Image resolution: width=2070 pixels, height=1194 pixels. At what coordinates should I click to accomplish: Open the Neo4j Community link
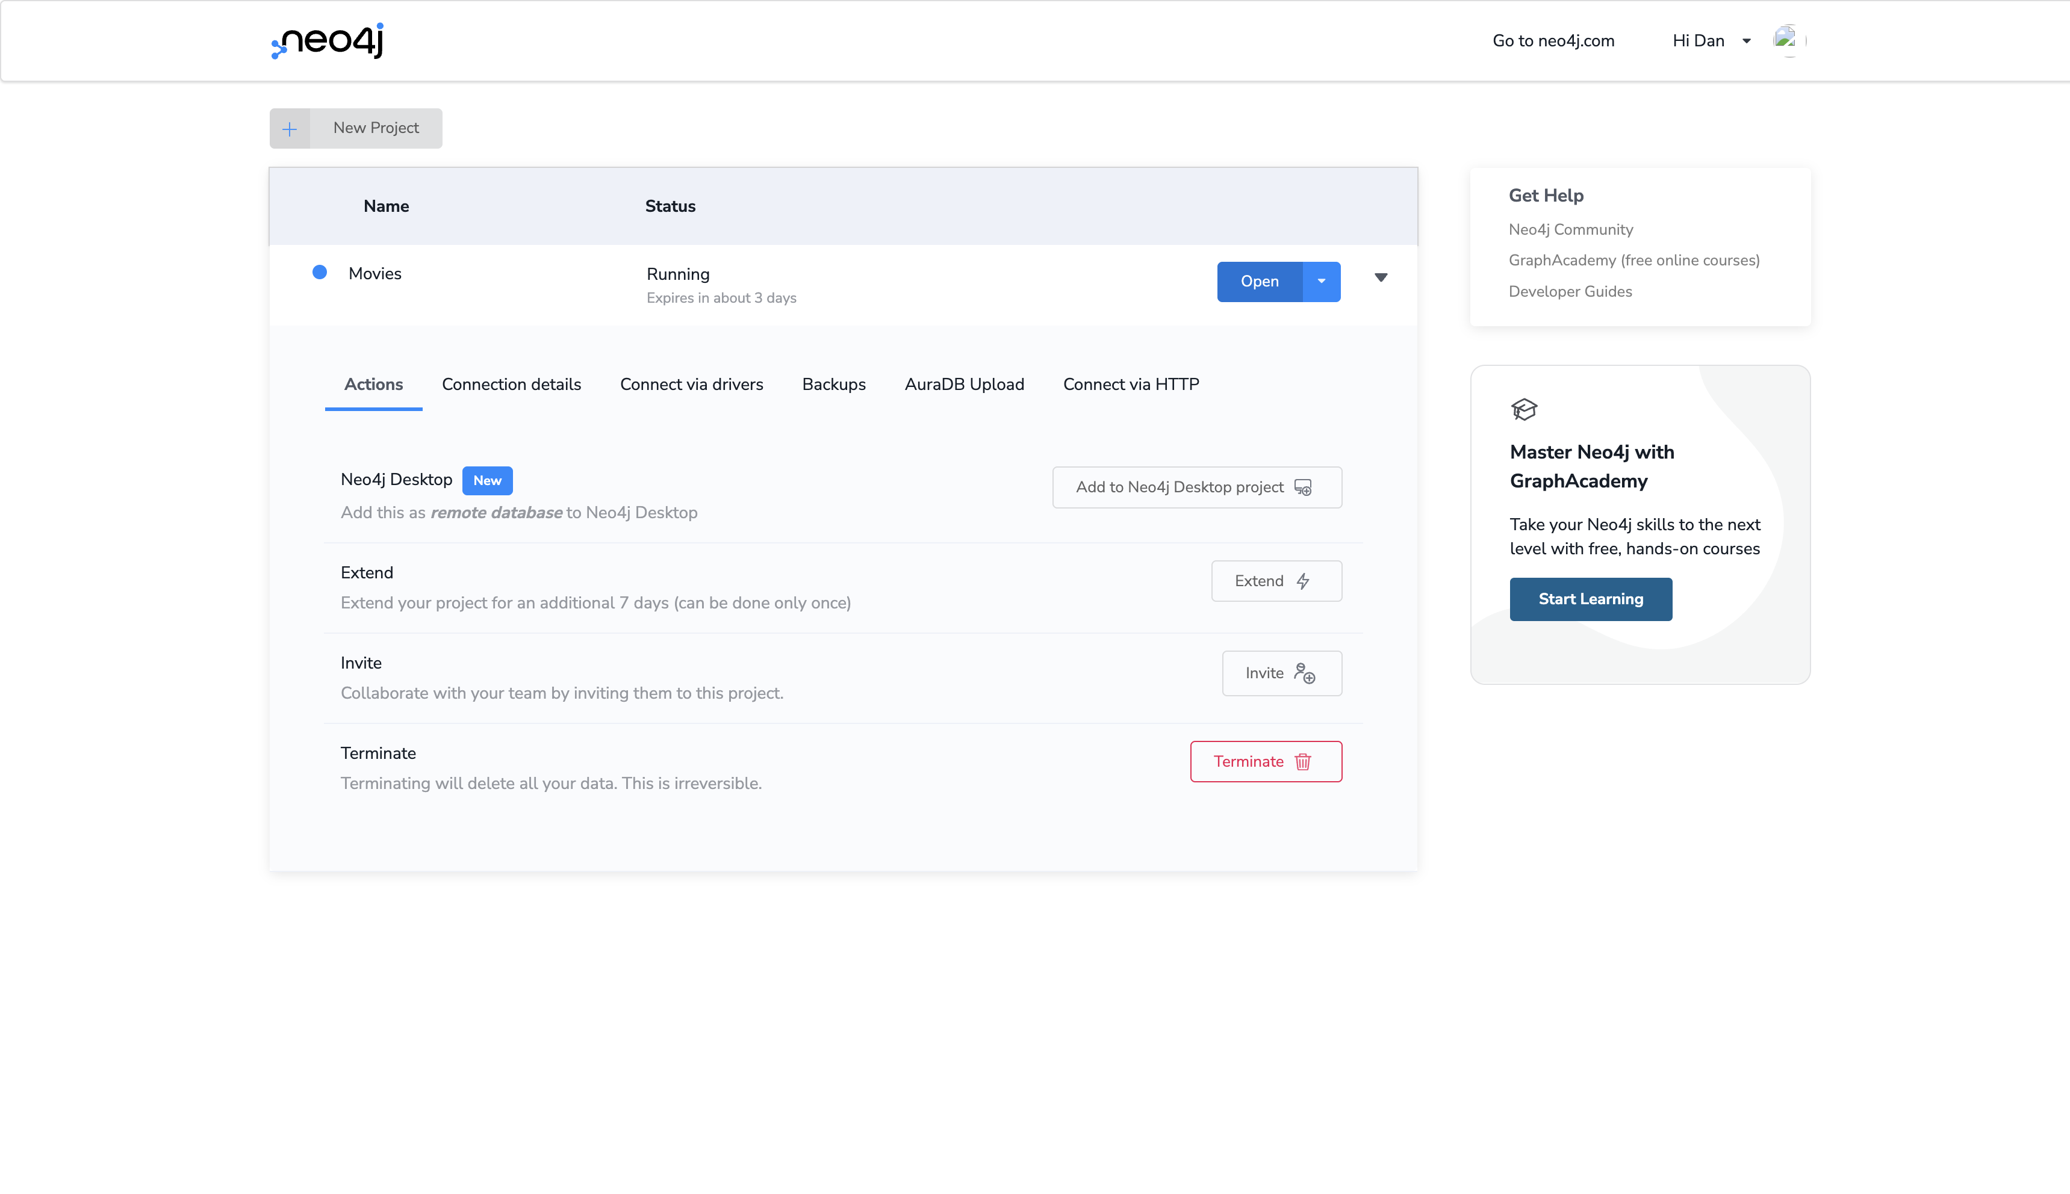tap(1570, 230)
